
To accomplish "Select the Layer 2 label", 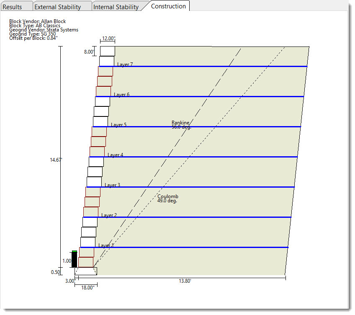I will tap(109, 215).
